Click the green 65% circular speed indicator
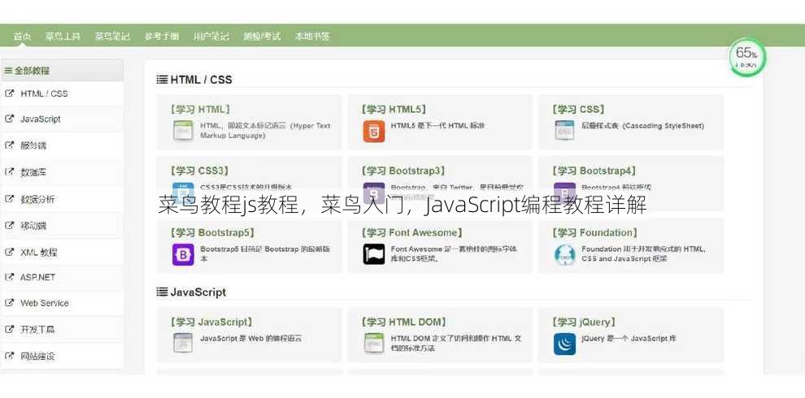Image resolution: width=805 pixels, height=398 pixels. (746, 58)
